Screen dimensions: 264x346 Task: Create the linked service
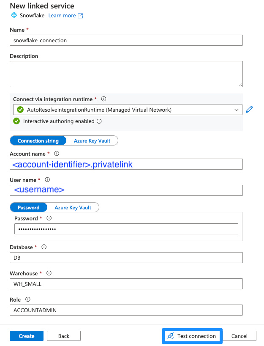[x=26, y=335]
